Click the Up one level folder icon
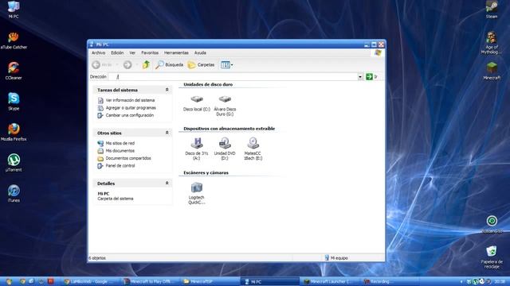 tap(146, 64)
